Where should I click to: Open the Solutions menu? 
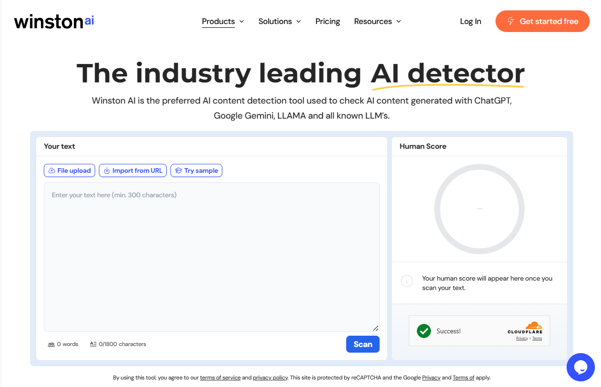click(x=275, y=21)
